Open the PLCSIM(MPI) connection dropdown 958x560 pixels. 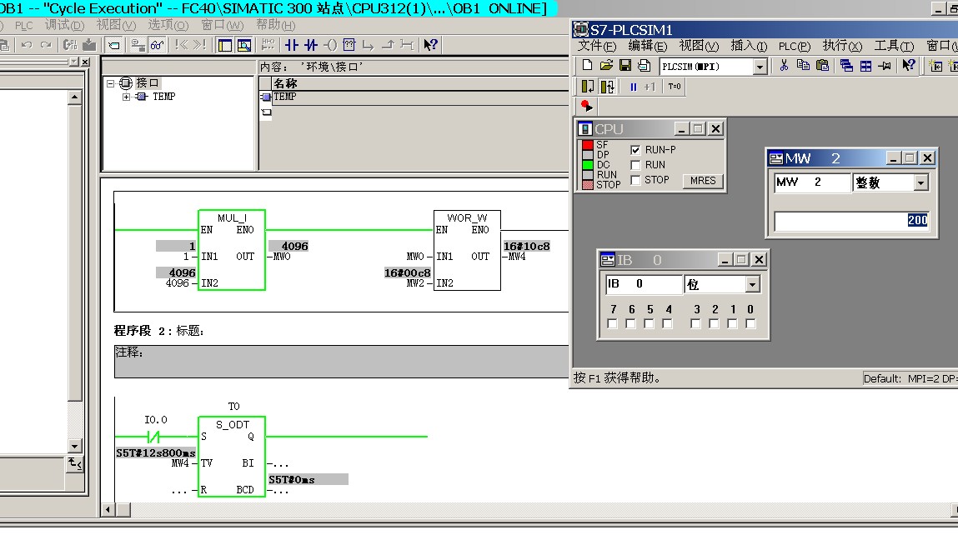[x=760, y=67]
